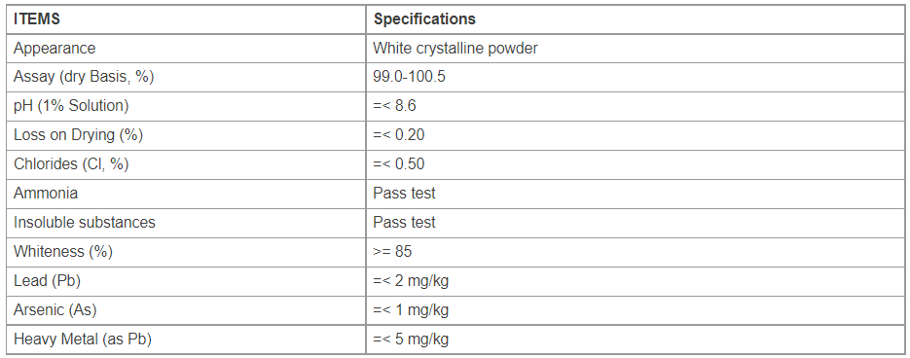Select the Assay (dry Basis, %) cell

[x=186, y=77]
